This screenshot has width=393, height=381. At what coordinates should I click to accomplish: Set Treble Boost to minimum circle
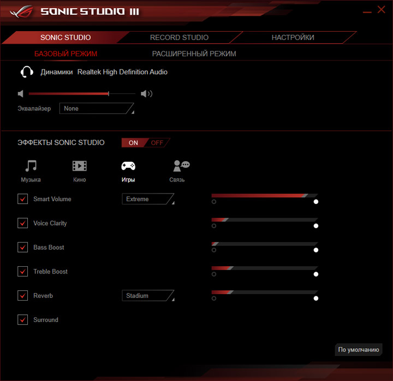pos(214,274)
